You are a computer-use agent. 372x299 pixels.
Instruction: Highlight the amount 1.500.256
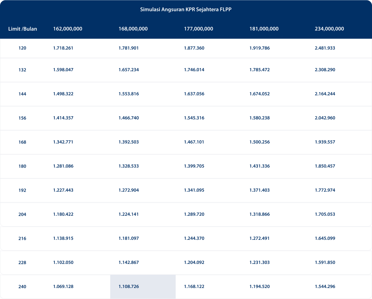coord(260,142)
